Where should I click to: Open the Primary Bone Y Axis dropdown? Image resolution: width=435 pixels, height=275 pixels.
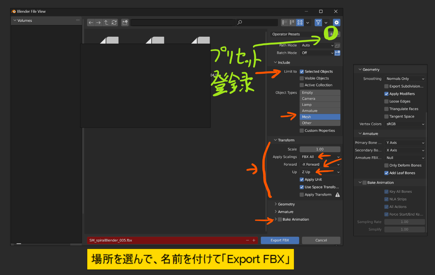point(405,143)
